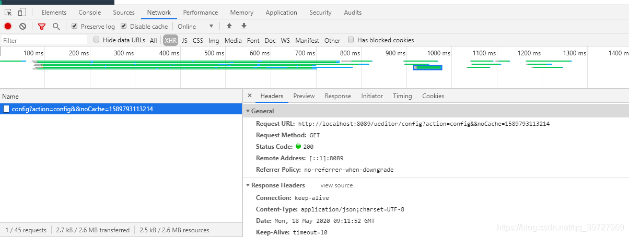Viewport: 629px width, 237px height.
Task: Filter requests by All types
Action: 153,40
